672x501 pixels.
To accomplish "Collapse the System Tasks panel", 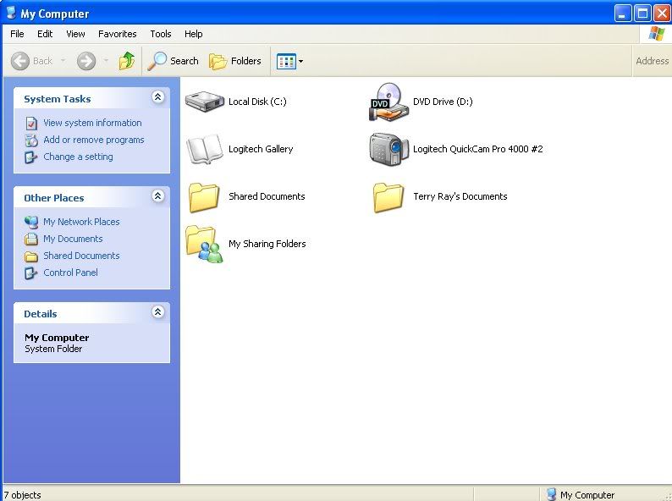I will click(157, 98).
